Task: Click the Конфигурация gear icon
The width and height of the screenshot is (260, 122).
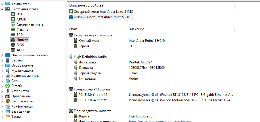Action: 8,106
